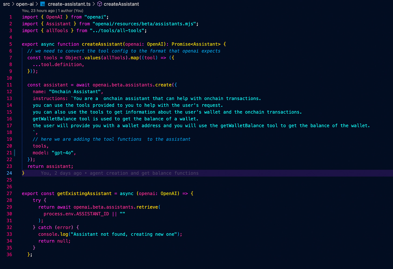Click the 'try' keyword on line 28
Viewport: 393px width, 269px height.
coord(37,200)
